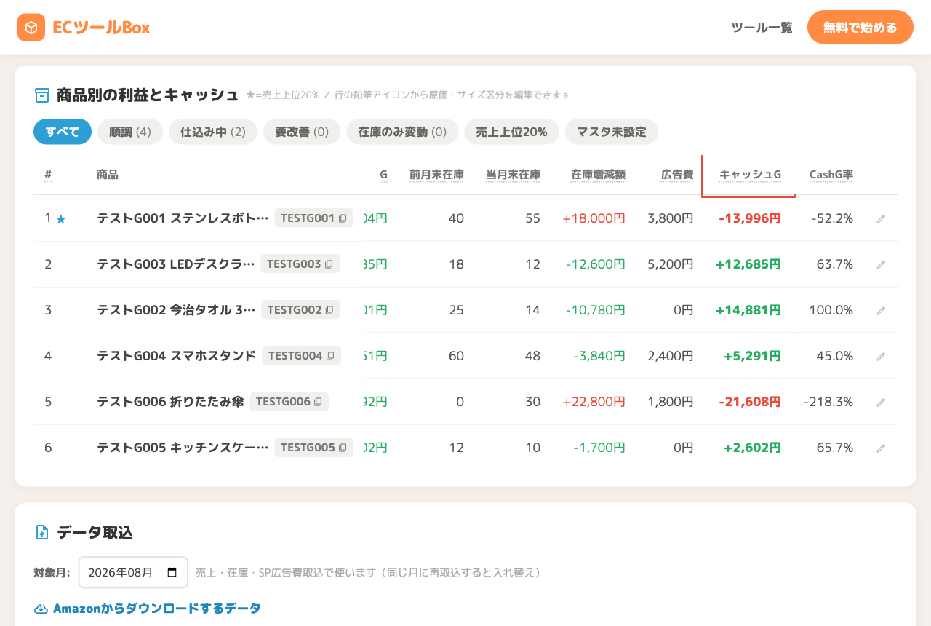The image size is (931, 626).
Task: Filter by 仕込み中 (2)
Action: click(213, 132)
